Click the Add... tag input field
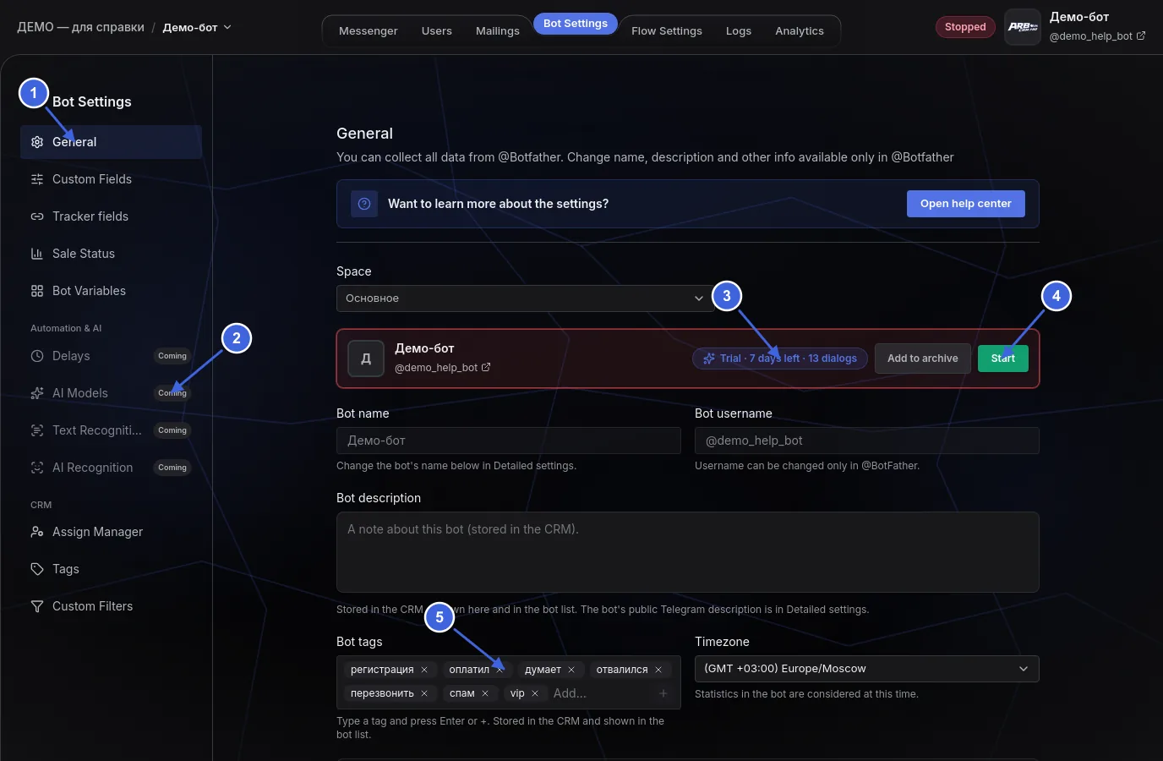The height and width of the screenshot is (761, 1163). click(x=601, y=693)
